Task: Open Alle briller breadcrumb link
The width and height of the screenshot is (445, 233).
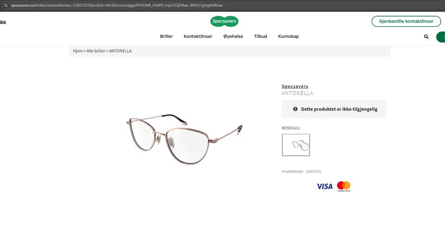Action: 96,51
